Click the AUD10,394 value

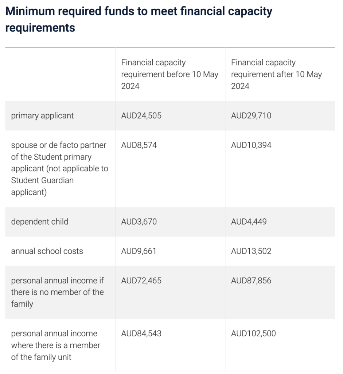tap(251, 145)
